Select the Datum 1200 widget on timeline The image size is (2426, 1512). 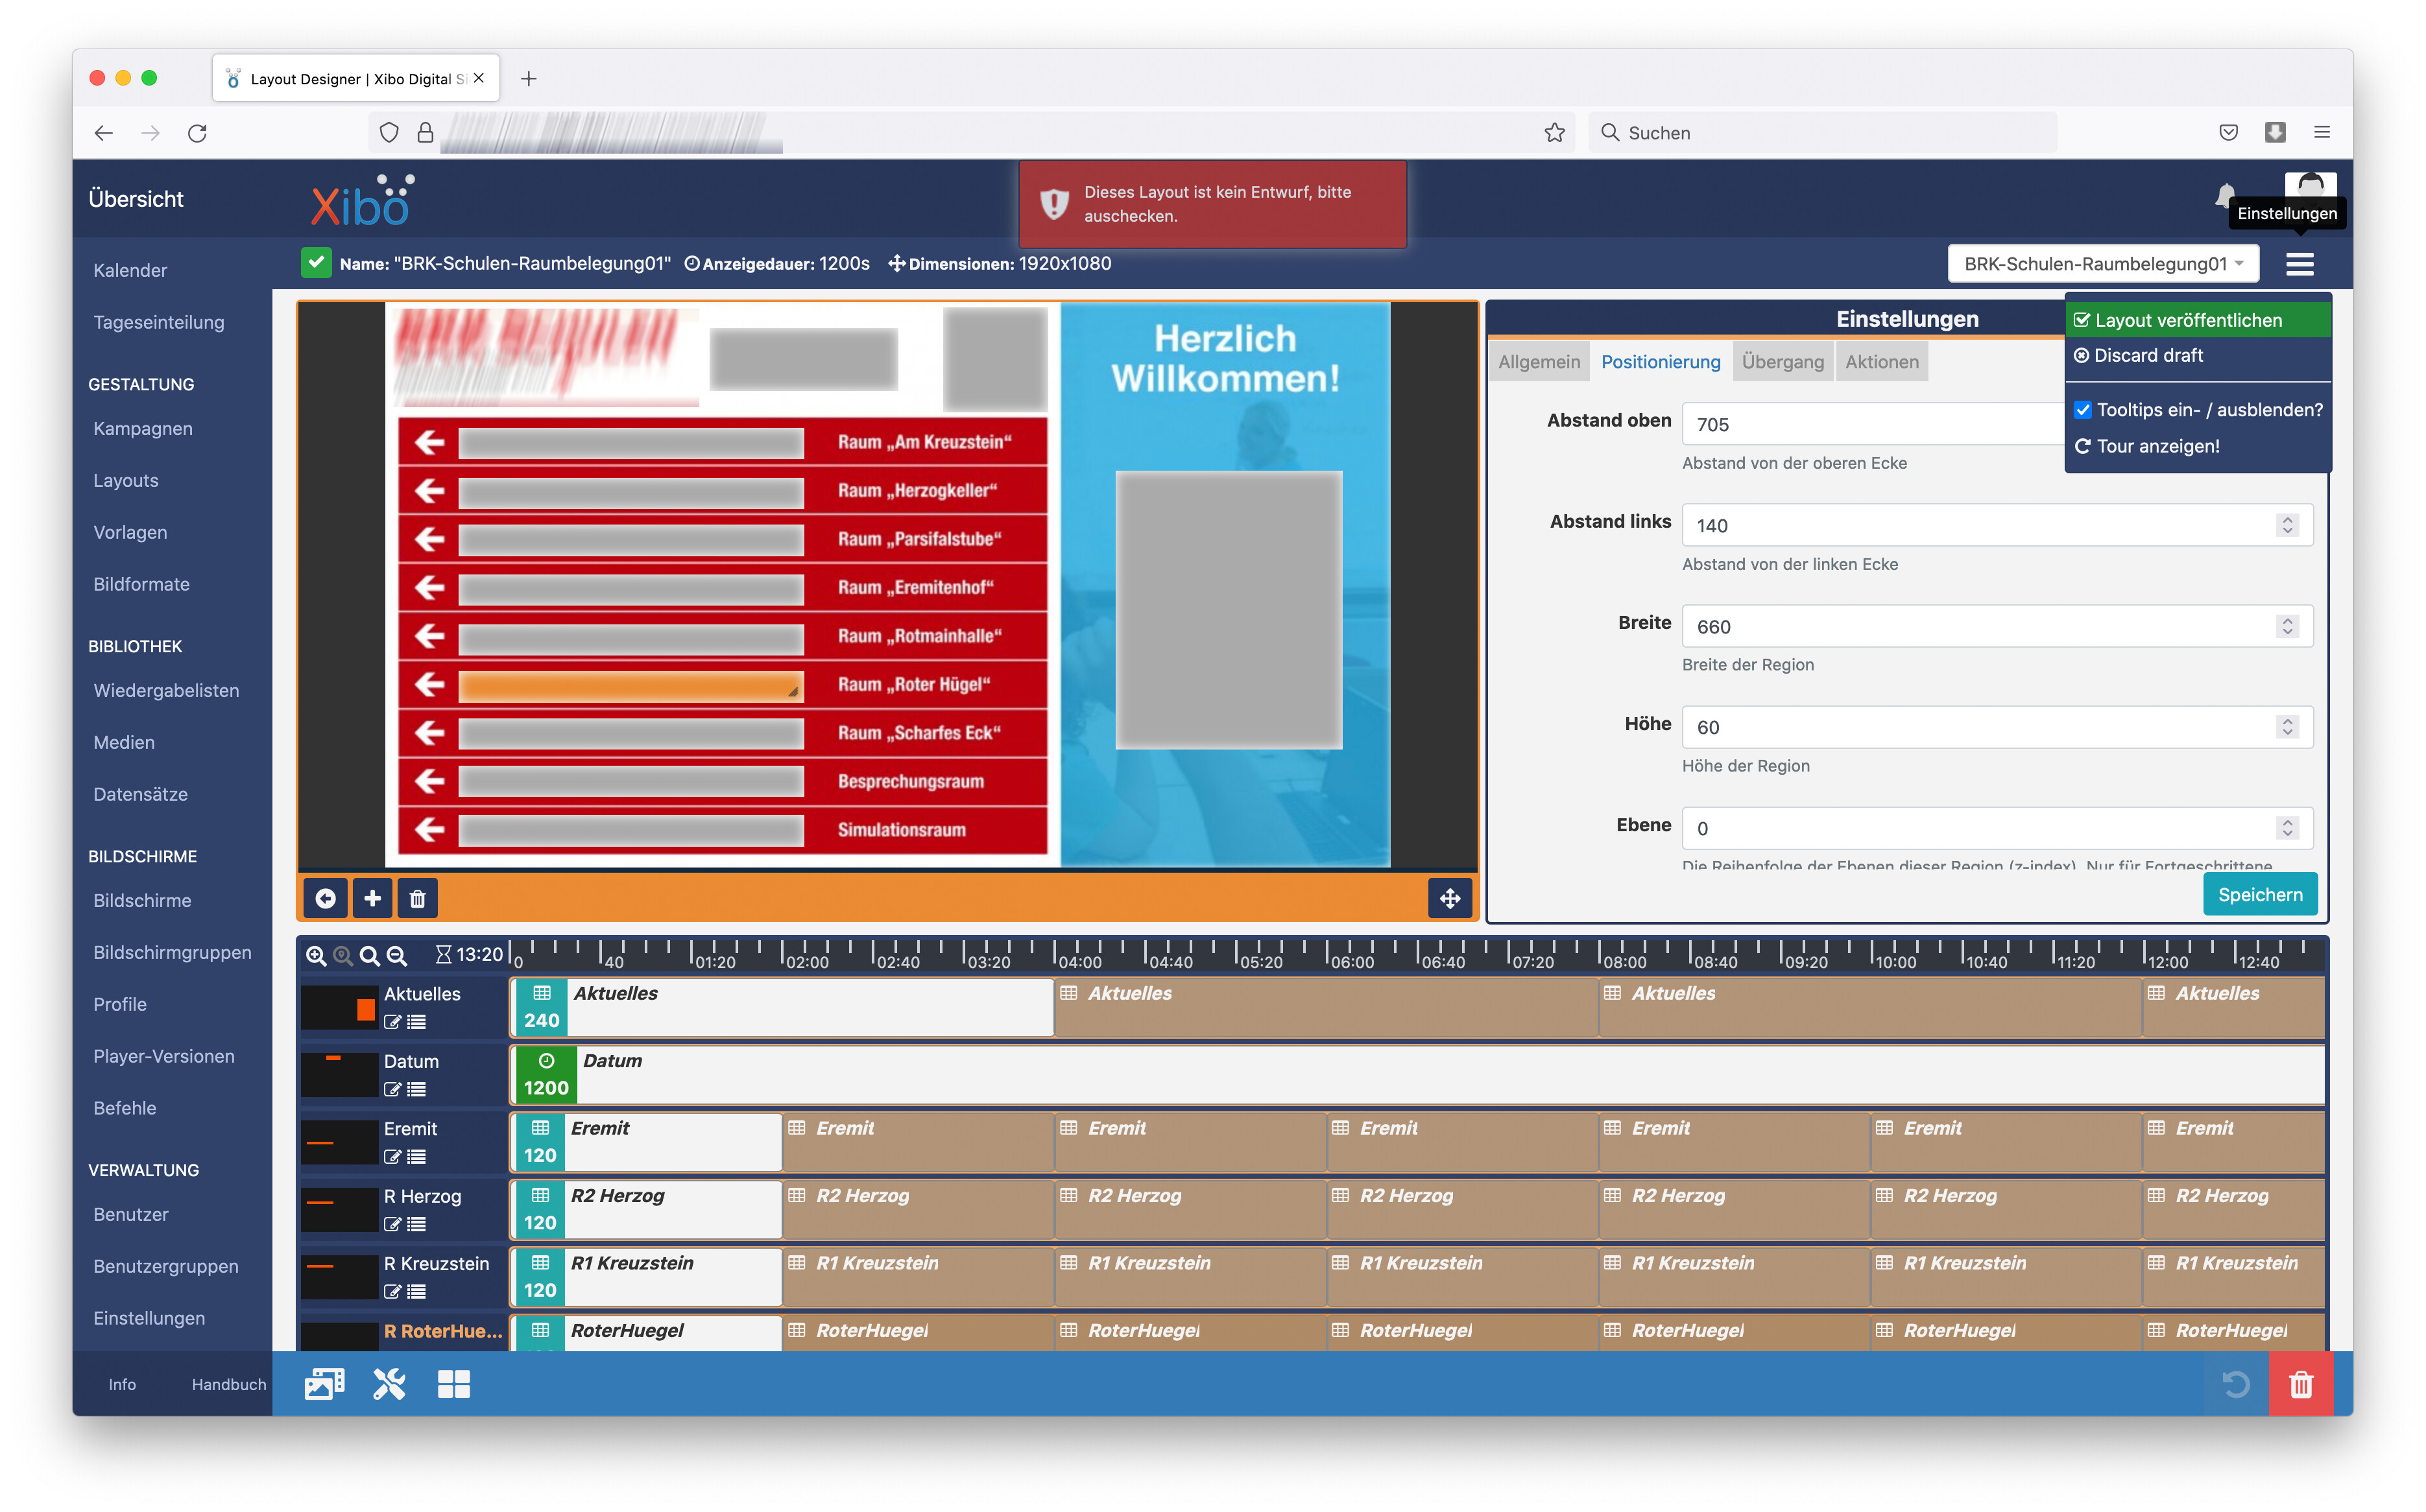(x=1417, y=1075)
